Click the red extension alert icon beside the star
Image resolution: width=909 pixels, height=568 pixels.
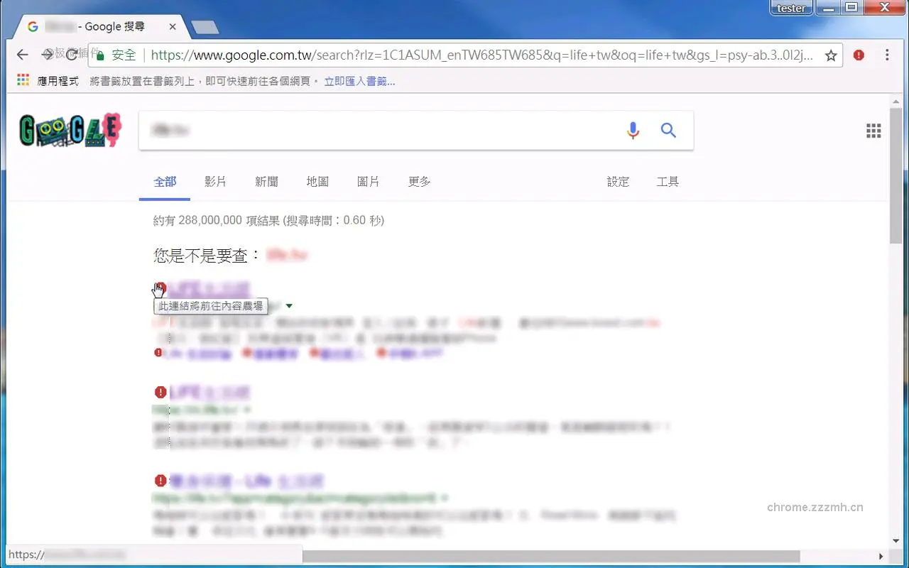pyautogui.click(x=858, y=55)
